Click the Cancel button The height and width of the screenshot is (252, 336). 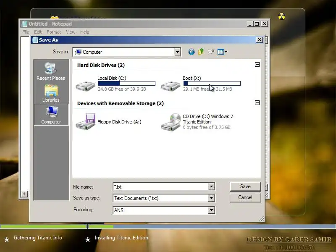pos(245,197)
